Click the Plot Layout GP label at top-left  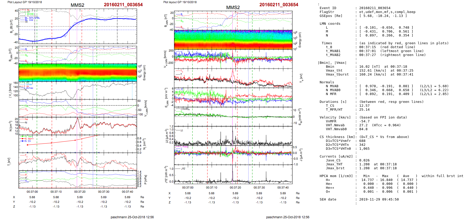(x=24, y=2)
